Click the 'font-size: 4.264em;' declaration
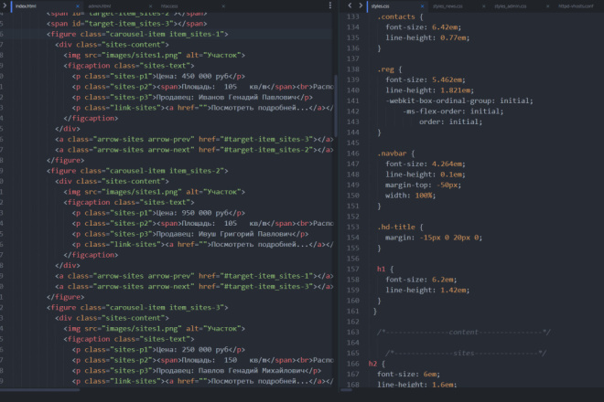This screenshot has height=402, width=604. (426, 164)
